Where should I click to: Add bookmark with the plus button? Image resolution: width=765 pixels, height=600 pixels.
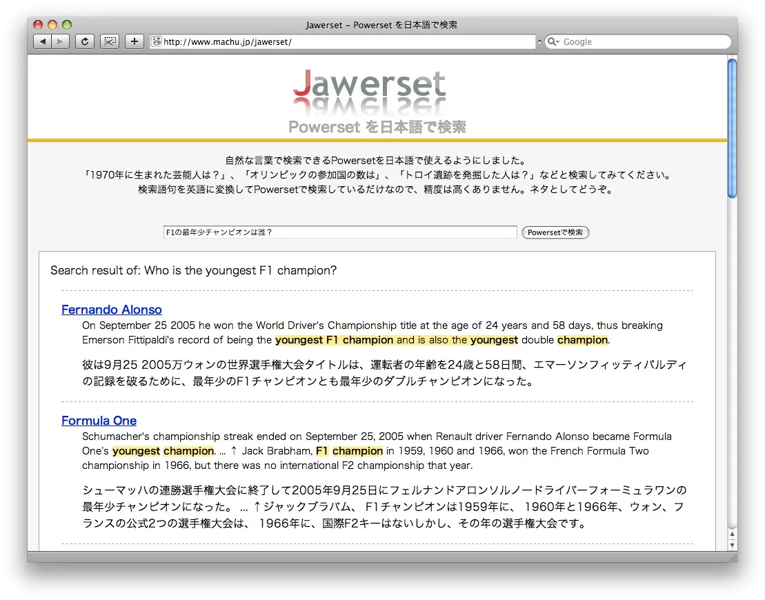coord(134,42)
